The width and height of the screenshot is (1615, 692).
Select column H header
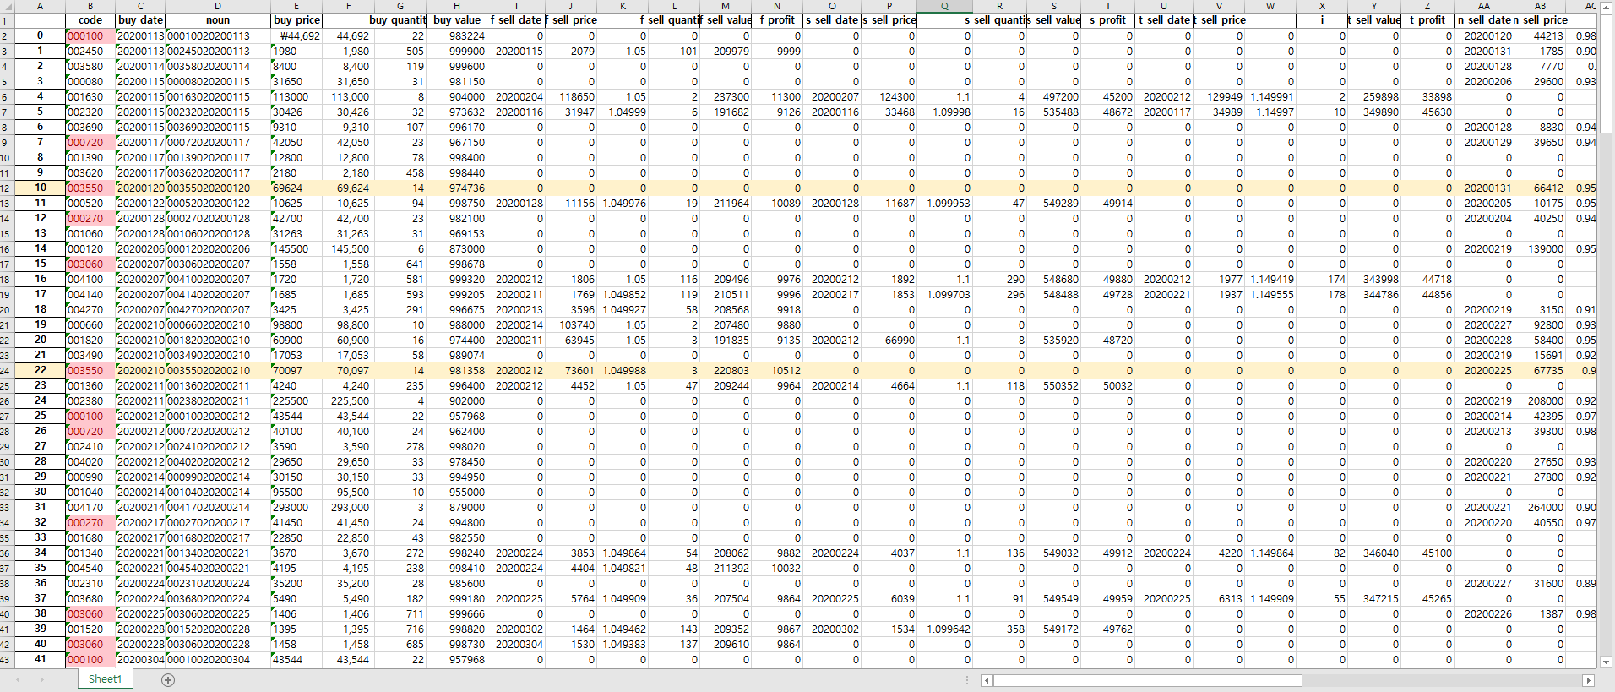[457, 6]
